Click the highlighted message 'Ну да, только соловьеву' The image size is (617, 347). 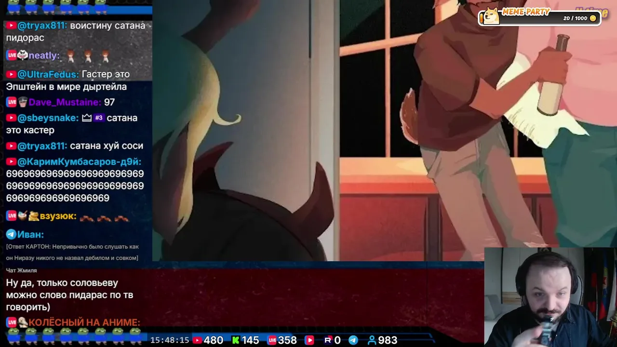69,294
